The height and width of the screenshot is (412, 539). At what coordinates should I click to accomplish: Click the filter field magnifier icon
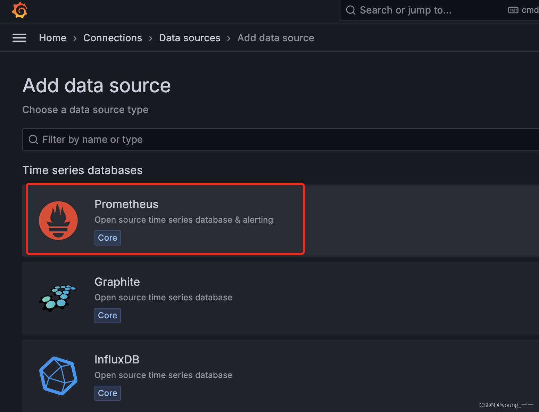(x=33, y=139)
